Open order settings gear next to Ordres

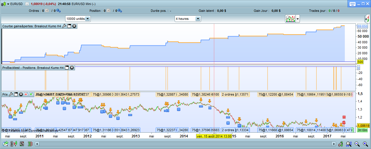[x=58, y=11]
